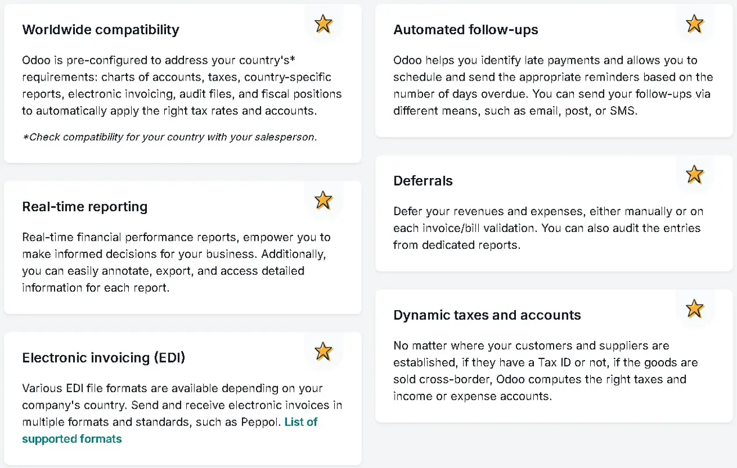Image resolution: width=737 pixels, height=468 pixels.
Task: Click the italic salesperson compatibility footnote
Action: (169, 137)
